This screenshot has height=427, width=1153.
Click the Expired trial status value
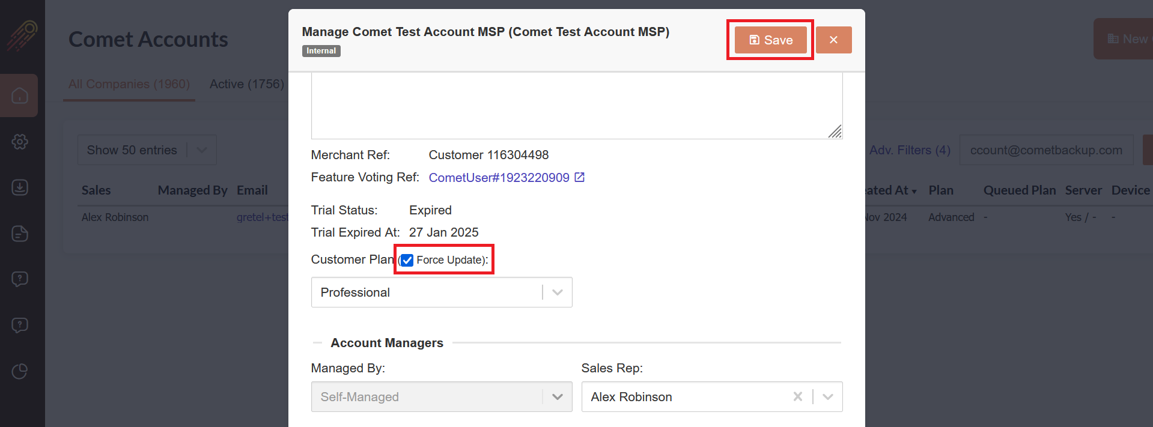430,210
